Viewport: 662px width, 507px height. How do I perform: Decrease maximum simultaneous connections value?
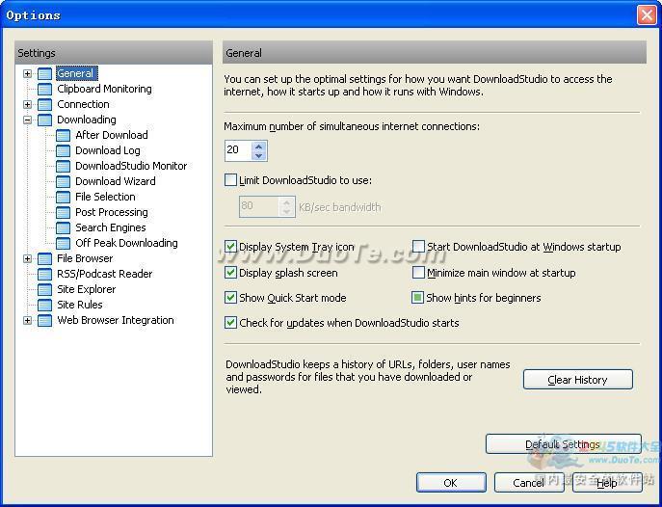(x=259, y=156)
